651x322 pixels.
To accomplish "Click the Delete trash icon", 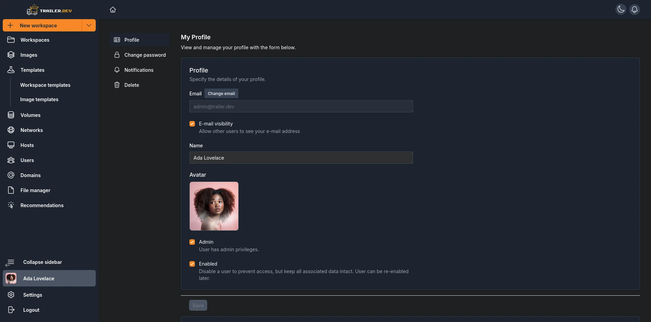I will pos(117,85).
